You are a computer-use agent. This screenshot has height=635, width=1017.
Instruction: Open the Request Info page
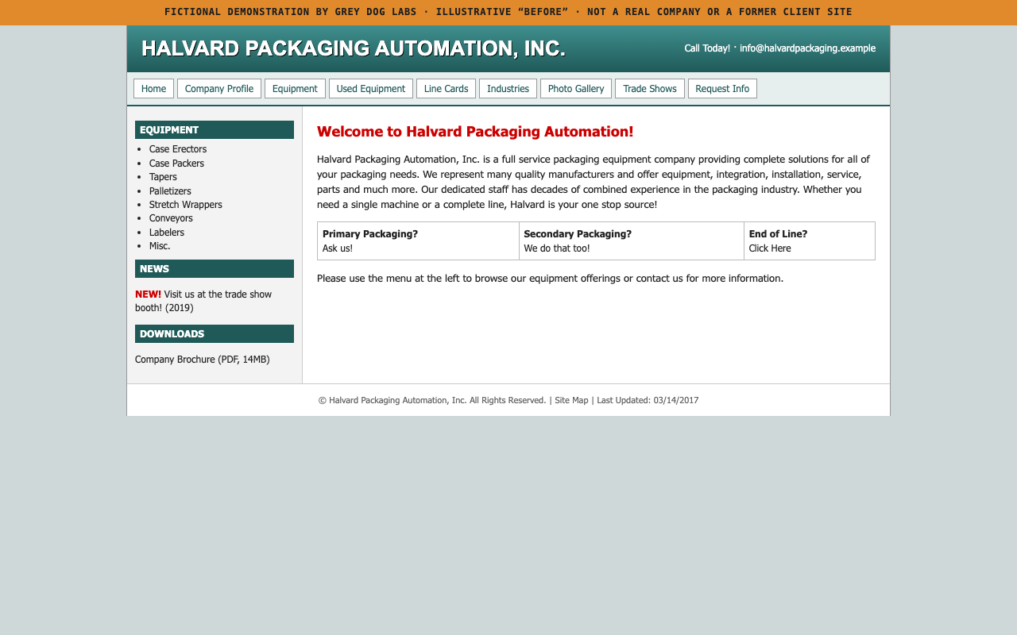(722, 89)
